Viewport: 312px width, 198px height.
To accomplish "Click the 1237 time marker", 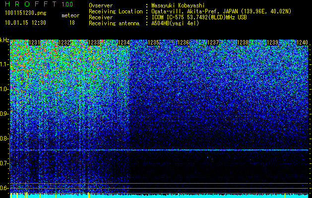I will [x=213, y=43].
